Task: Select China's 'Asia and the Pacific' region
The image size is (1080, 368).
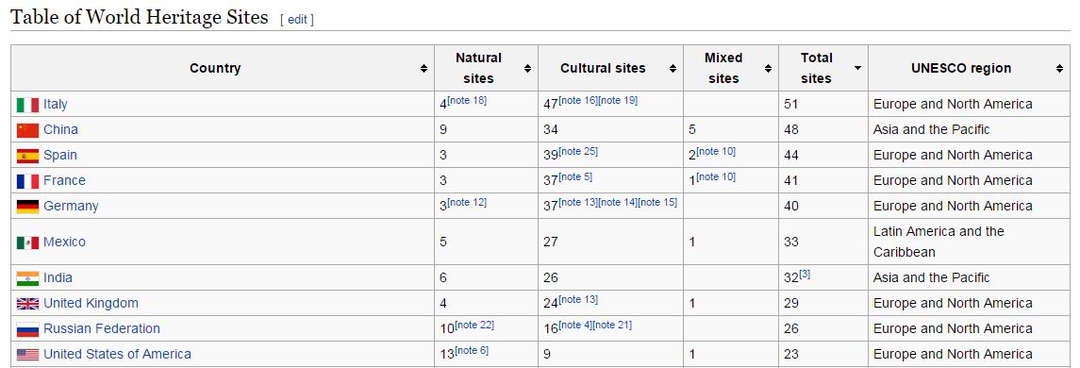Action: (931, 129)
